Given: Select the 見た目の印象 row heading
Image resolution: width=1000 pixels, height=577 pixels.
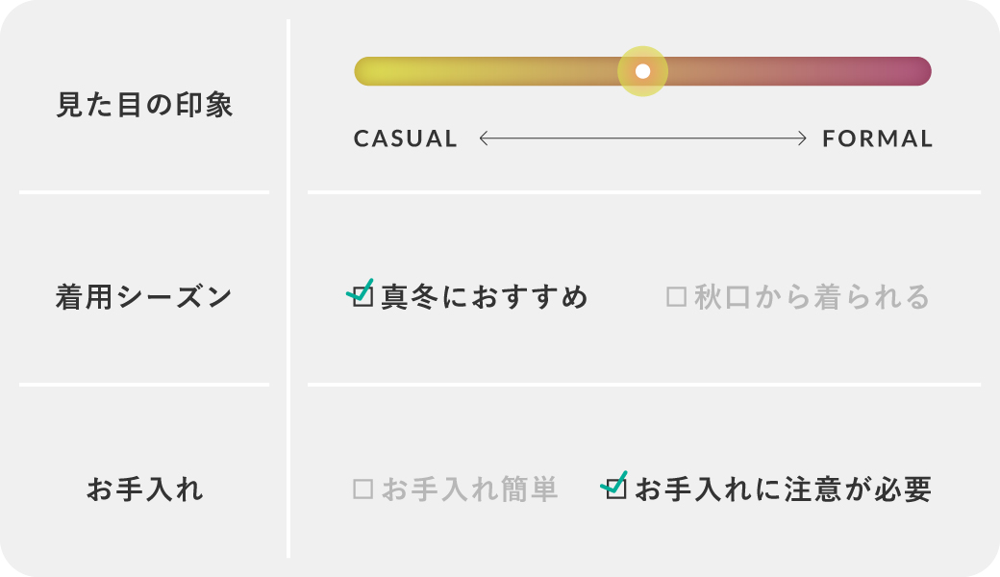Looking at the screenshot, I should tap(145, 105).
